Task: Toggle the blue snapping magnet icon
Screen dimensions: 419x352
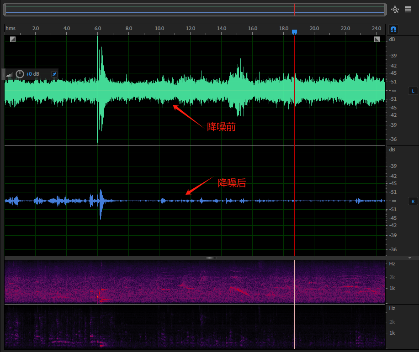Action: point(393,29)
